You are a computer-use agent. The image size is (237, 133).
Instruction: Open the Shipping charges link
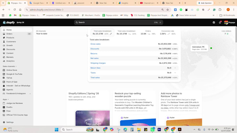98,63
